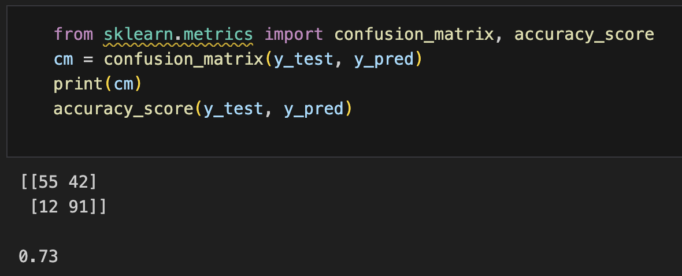Click the accuracy_score function call line
Screen dimensions: 682x276
pos(203,109)
